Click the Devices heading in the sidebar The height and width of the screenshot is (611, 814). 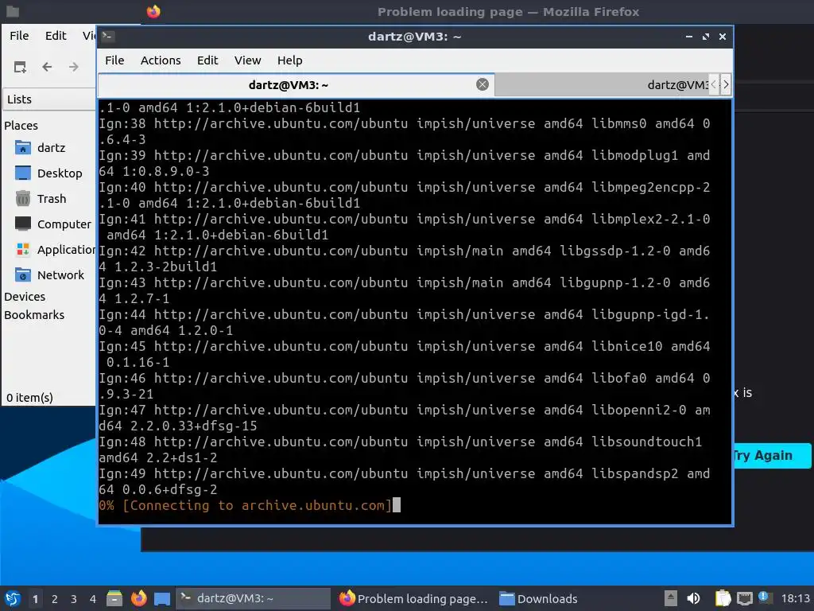(25, 297)
